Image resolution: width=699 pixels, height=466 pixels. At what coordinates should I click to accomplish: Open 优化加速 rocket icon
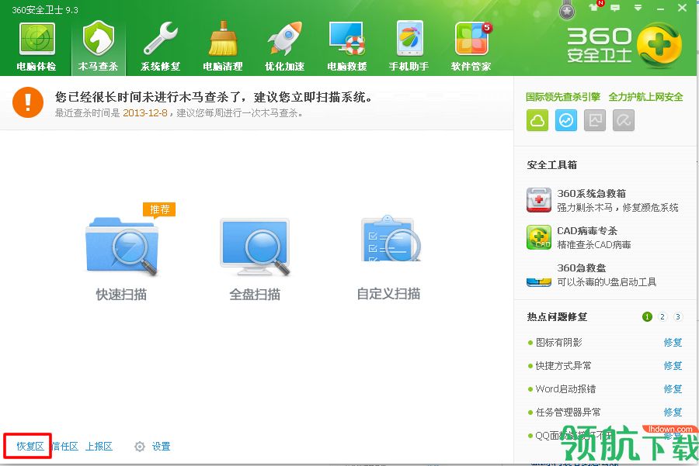point(284,38)
